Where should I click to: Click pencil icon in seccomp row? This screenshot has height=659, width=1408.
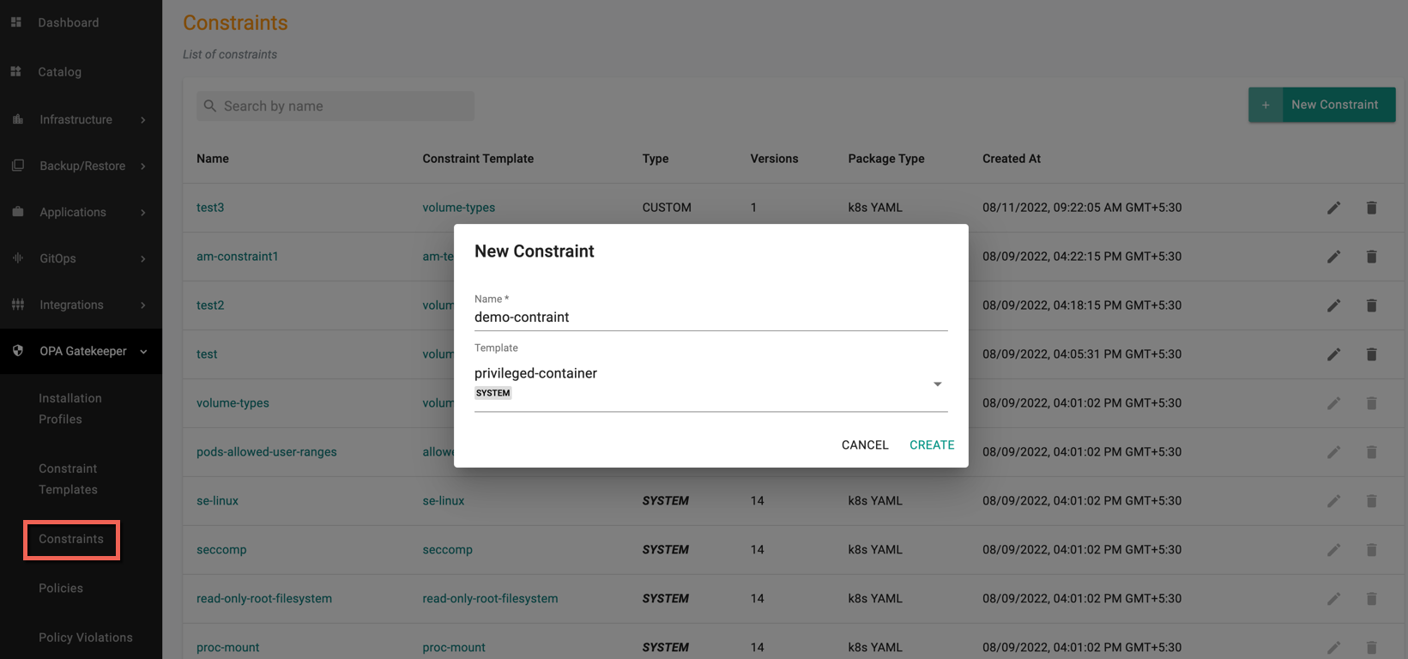[1333, 550]
